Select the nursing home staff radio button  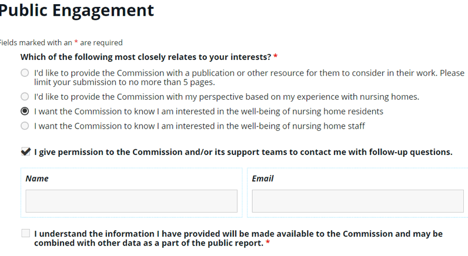coord(25,126)
